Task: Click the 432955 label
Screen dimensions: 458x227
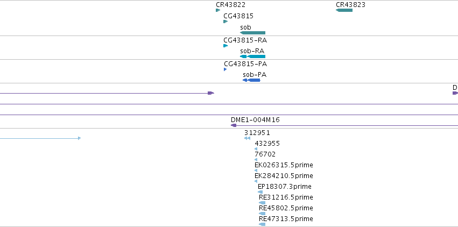Action: click(x=267, y=144)
